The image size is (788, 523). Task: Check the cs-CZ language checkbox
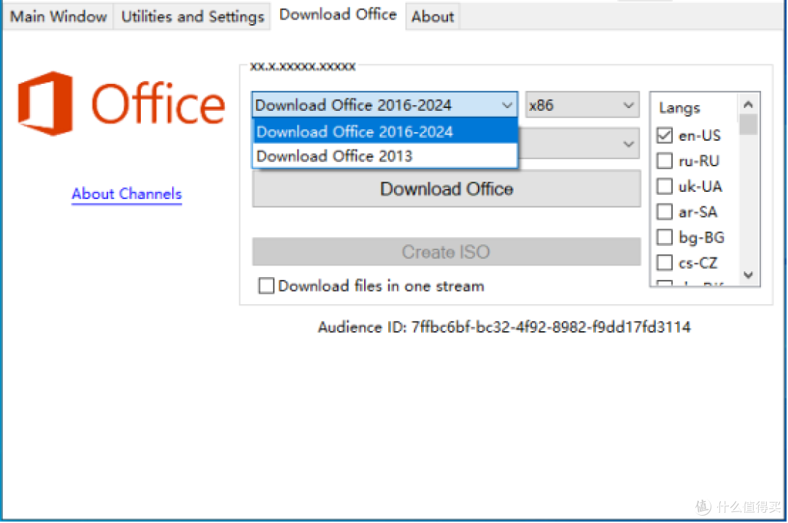[665, 263]
